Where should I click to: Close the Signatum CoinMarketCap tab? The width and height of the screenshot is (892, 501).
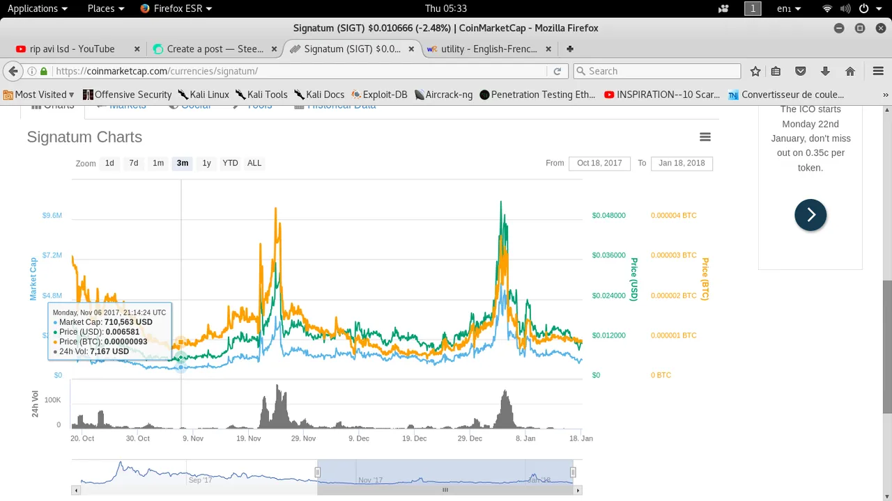tap(412, 49)
